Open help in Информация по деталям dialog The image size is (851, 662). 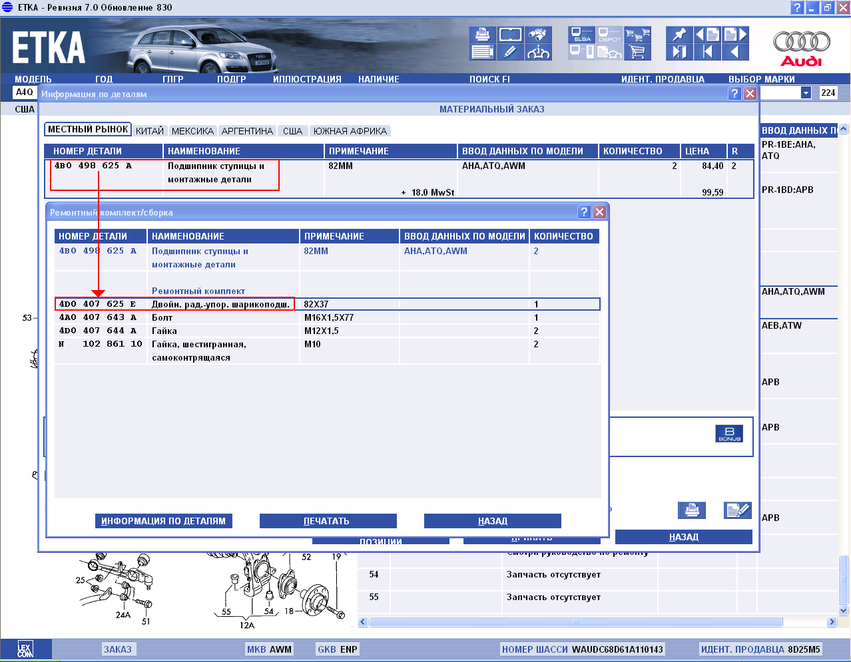click(734, 93)
